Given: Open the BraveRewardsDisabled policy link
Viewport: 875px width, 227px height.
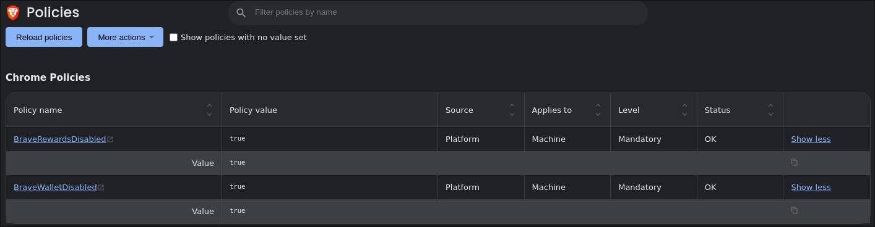Looking at the screenshot, I should pyautogui.click(x=59, y=139).
